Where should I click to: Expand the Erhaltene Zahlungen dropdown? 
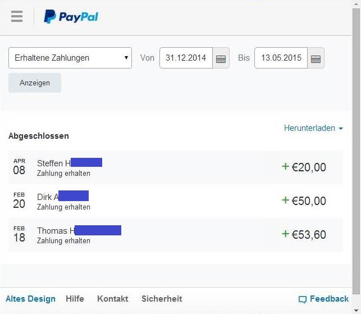click(70, 58)
